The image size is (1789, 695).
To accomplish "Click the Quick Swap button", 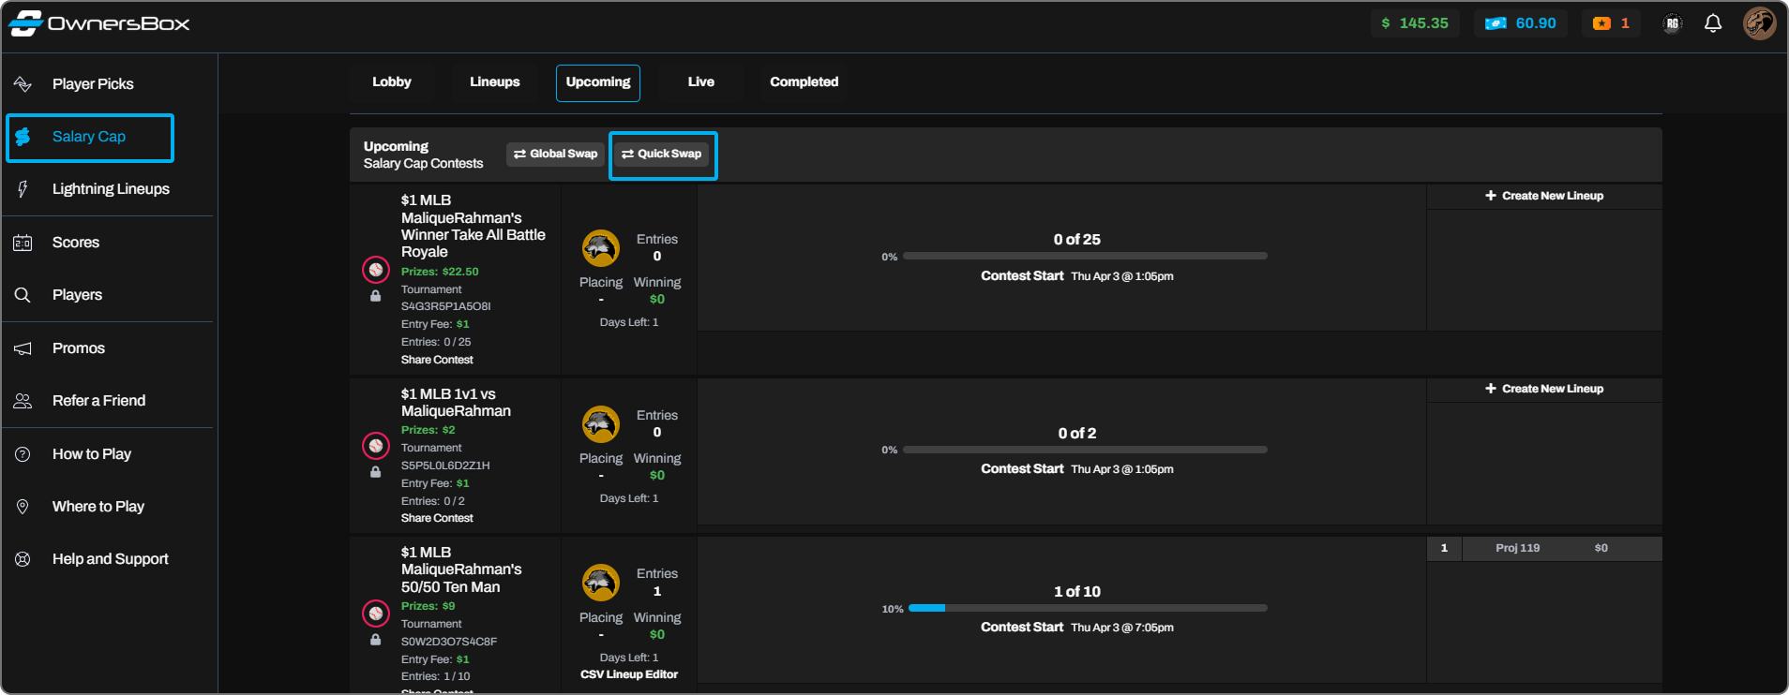I will click(x=662, y=155).
